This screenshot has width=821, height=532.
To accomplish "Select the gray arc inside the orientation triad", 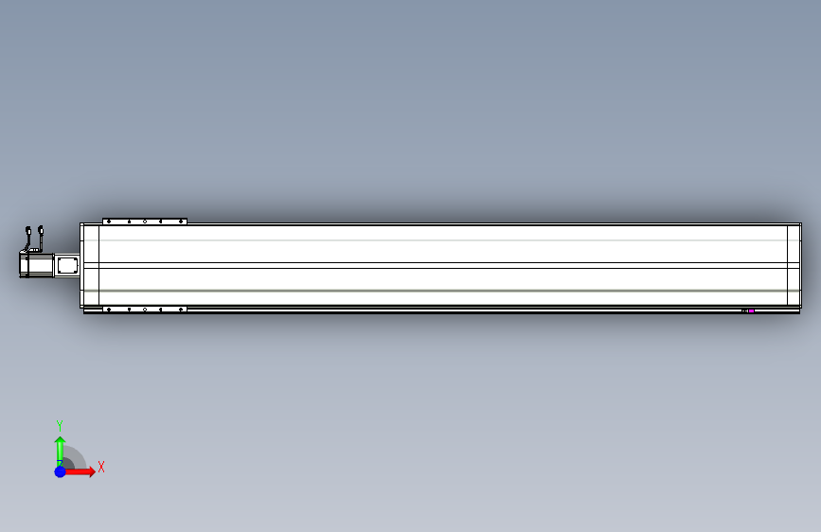I will [74, 457].
